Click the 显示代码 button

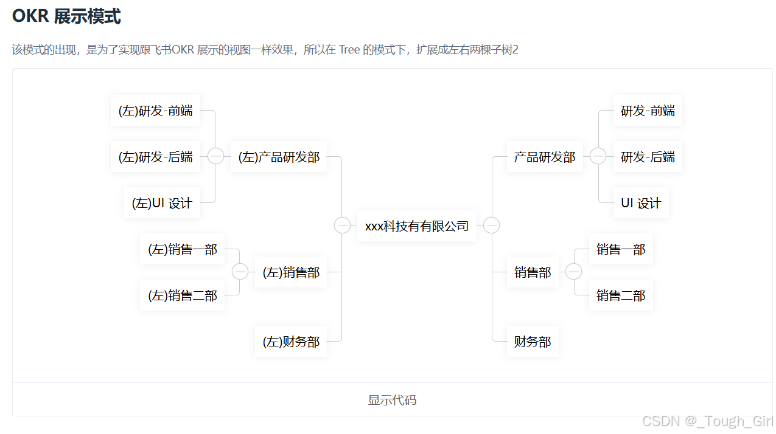392,399
